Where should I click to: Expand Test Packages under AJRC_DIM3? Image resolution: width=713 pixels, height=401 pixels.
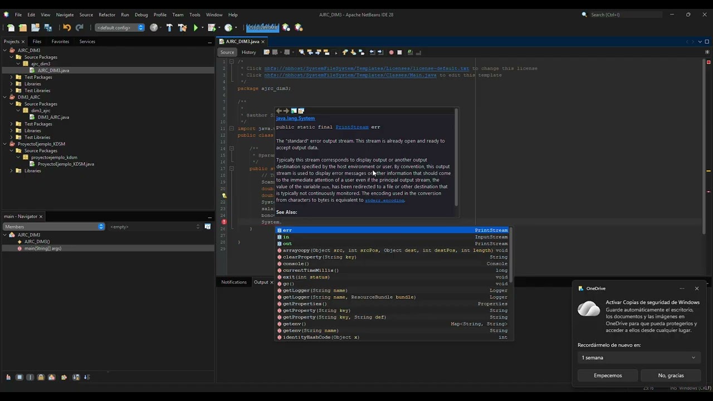pos(12,77)
